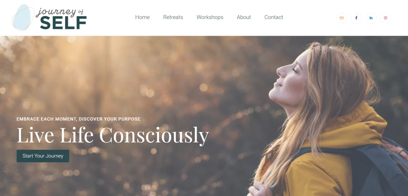Screen dimensions: 408x196
Task: Click the email envelope icon
Action: tap(342, 18)
